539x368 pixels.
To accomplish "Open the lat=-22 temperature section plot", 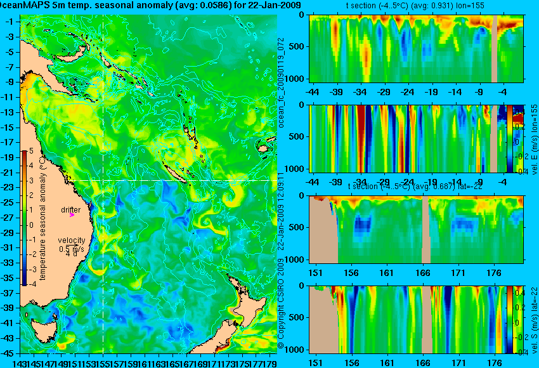I will (416, 230).
